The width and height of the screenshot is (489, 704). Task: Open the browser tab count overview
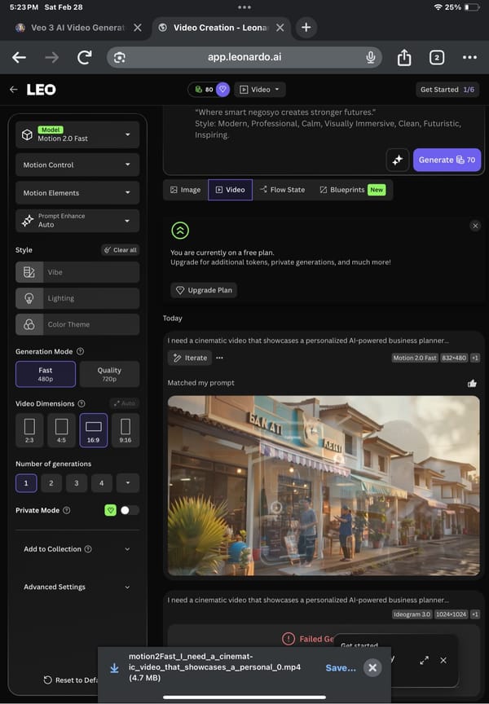point(437,57)
